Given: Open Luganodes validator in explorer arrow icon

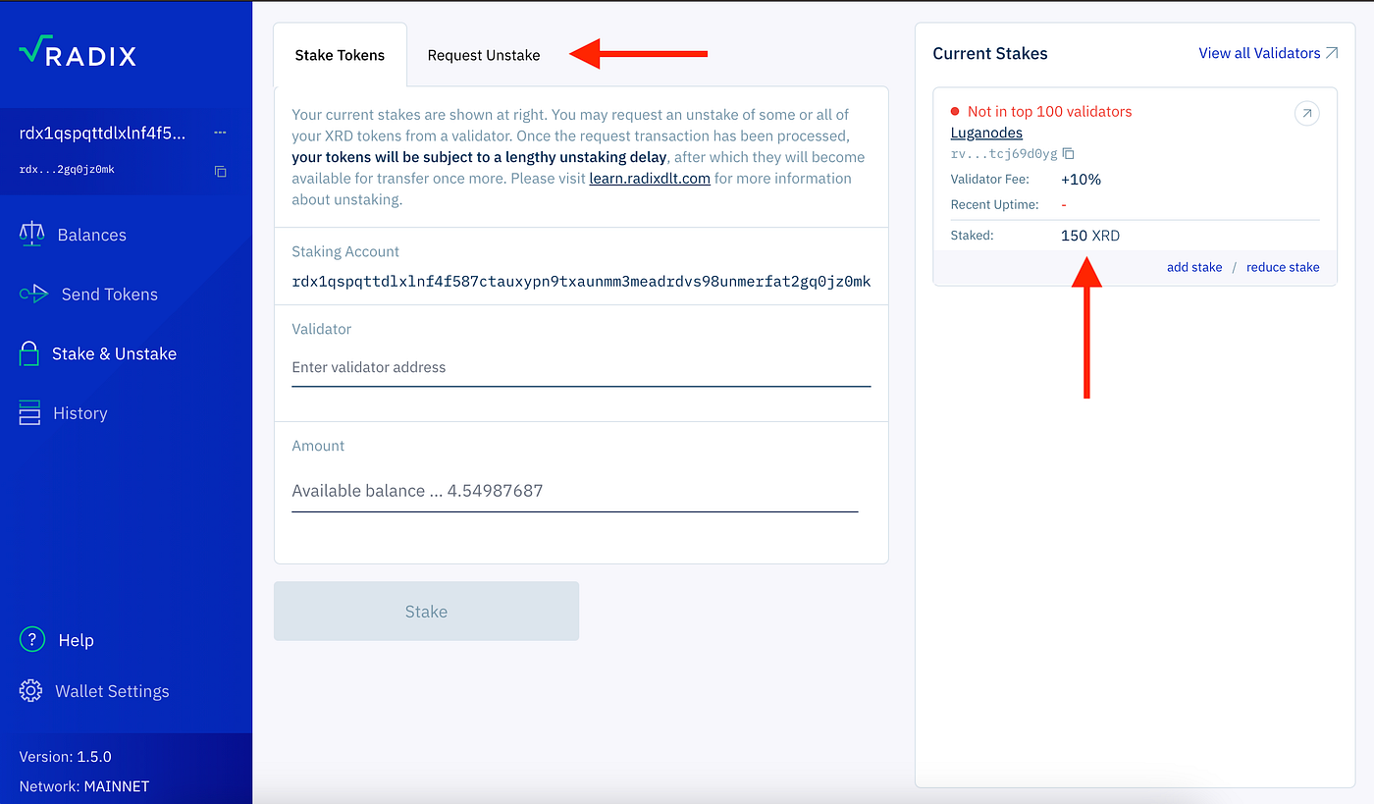Looking at the screenshot, I should (1307, 114).
